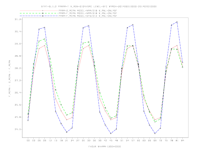Click the x-axis tick label 00
Image resolution: width=199 pixels, height=153 pixels.
28,140
